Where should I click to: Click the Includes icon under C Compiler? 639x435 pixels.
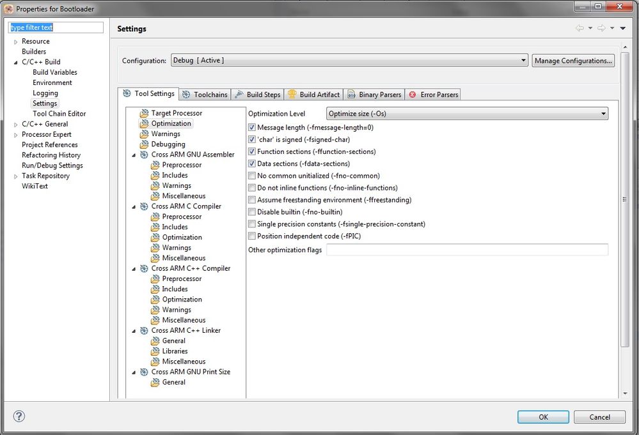pos(155,227)
